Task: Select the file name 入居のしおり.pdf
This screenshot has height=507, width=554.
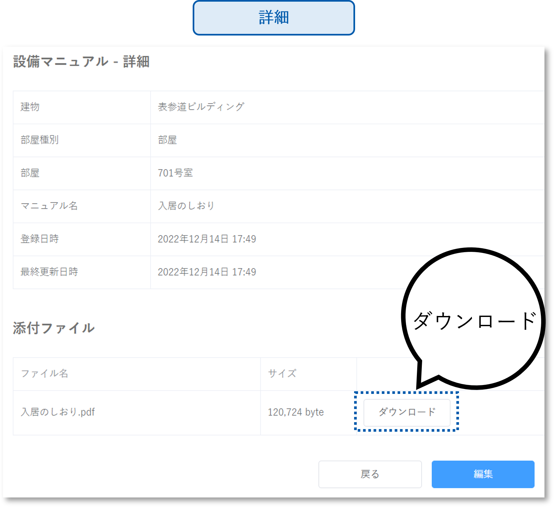Action: pos(59,412)
